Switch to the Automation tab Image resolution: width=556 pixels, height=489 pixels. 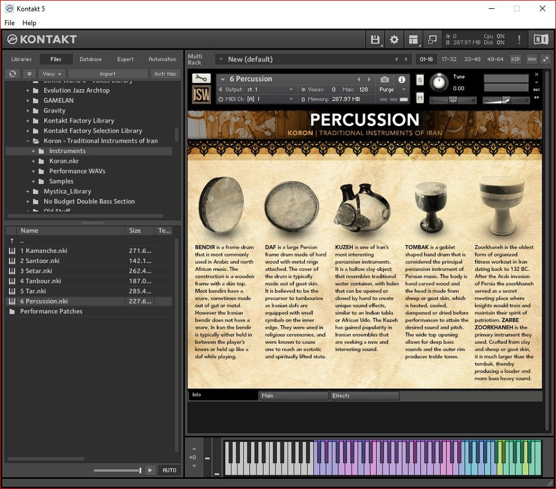coord(163,59)
